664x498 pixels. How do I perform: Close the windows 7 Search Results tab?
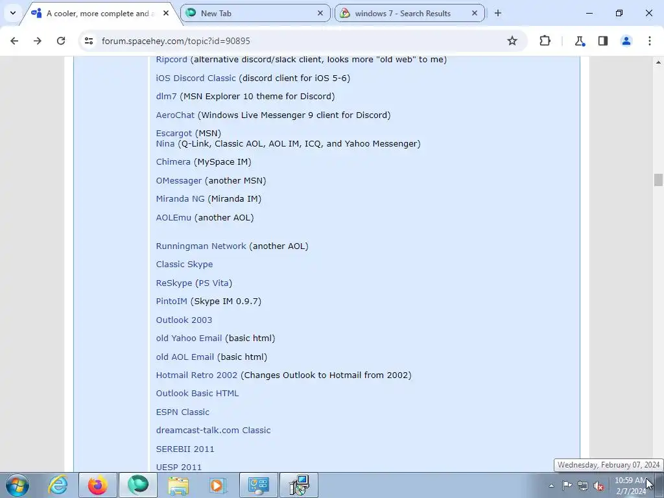tap(475, 13)
